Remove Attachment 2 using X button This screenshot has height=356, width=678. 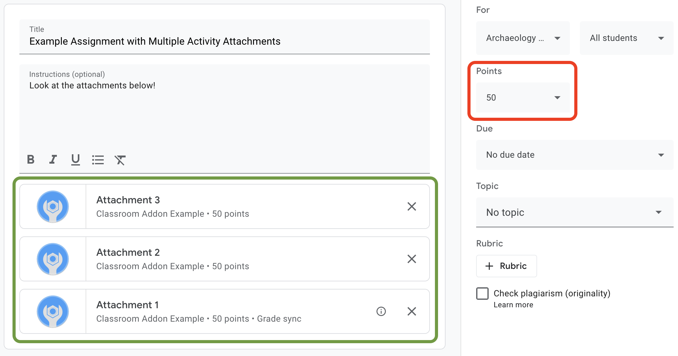point(412,259)
